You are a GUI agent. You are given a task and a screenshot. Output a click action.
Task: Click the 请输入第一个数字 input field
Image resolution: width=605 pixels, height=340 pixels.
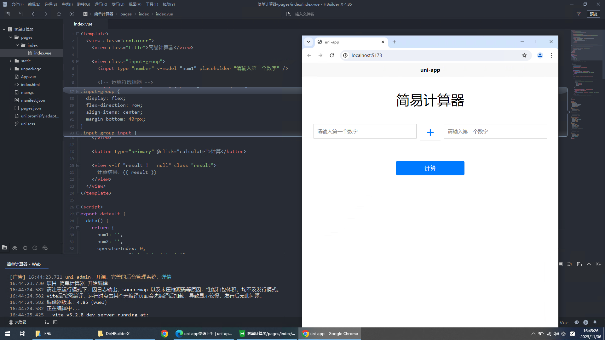365,131
